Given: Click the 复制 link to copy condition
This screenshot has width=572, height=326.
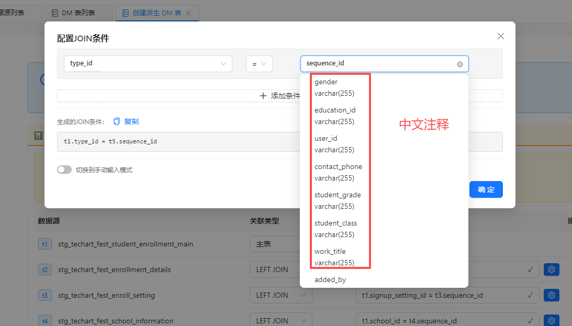Looking at the screenshot, I should 131,121.
